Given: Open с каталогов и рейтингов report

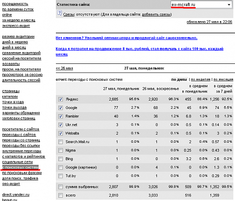Looking at the screenshot, I should [x=23, y=156].
